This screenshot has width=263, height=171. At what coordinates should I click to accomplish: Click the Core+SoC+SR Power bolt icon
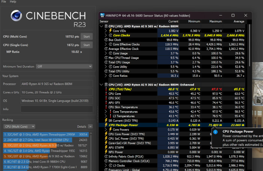coord(106,143)
